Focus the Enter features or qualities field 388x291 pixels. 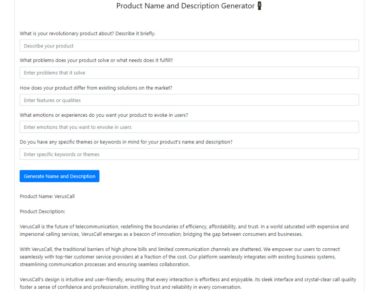pyautogui.click(x=189, y=100)
